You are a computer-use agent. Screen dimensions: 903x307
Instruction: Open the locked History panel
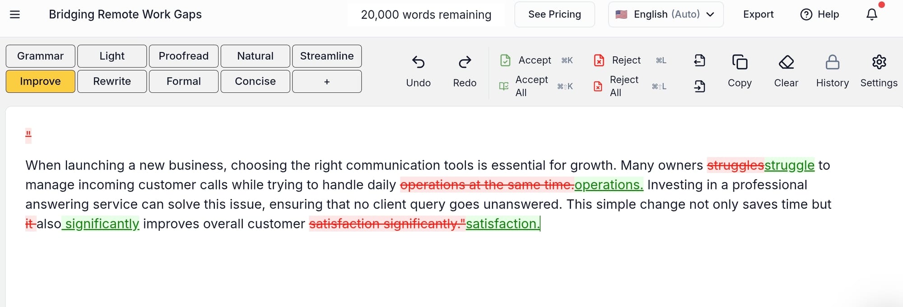[832, 62]
